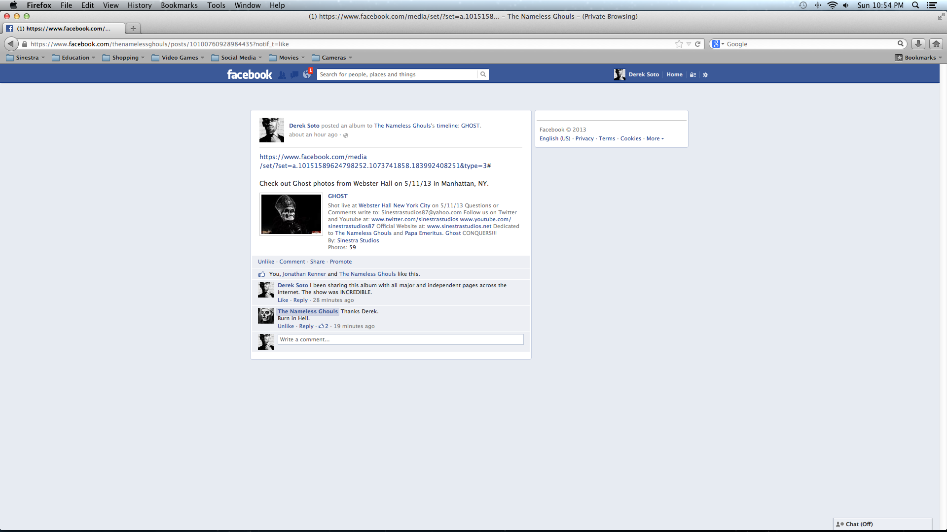Unlike the album post
Screen dimensions: 947x532
[x=266, y=262]
